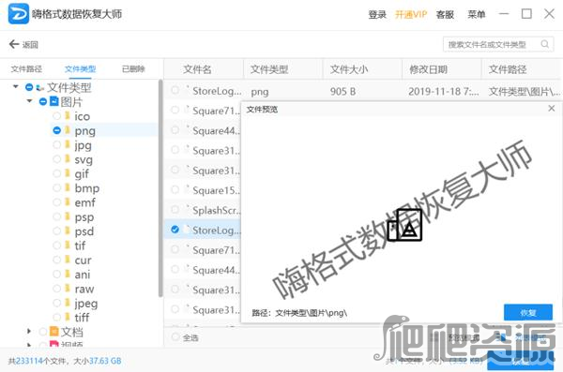This screenshot has height=372, width=563.
Task: Open 客服 customer service
Action: coord(445,14)
